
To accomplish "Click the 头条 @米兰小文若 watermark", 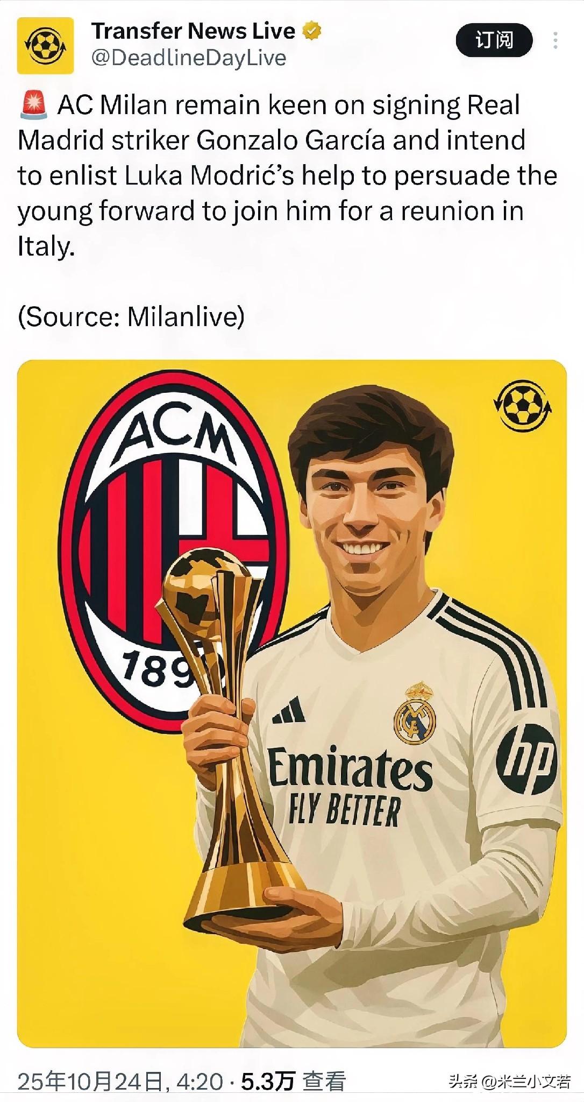I will [509, 1081].
